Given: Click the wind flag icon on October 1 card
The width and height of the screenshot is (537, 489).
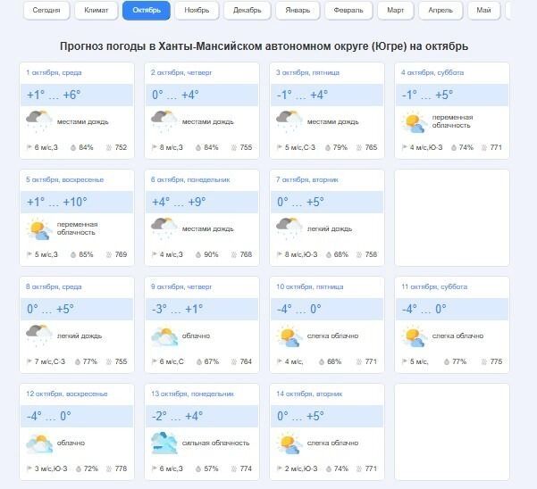Looking at the screenshot, I should pyautogui.click(x=29, y=148).
